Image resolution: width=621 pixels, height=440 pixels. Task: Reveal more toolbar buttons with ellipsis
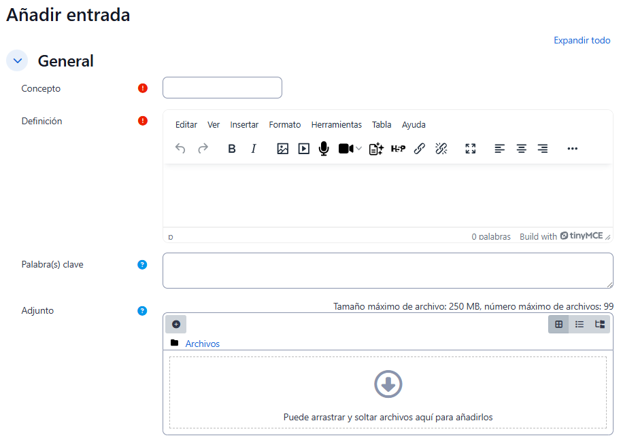tap(572, 149)
